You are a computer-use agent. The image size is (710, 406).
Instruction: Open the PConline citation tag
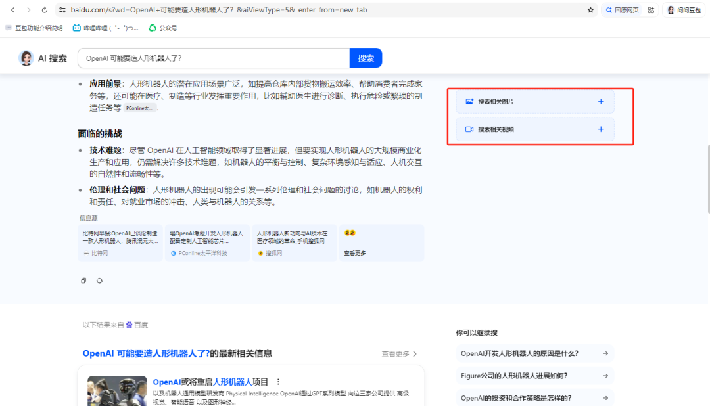click(x=139, y=108)
